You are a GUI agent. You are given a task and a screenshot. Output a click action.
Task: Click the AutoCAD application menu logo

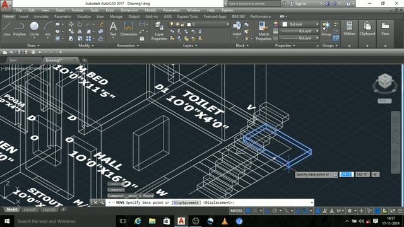coord(6,6)
